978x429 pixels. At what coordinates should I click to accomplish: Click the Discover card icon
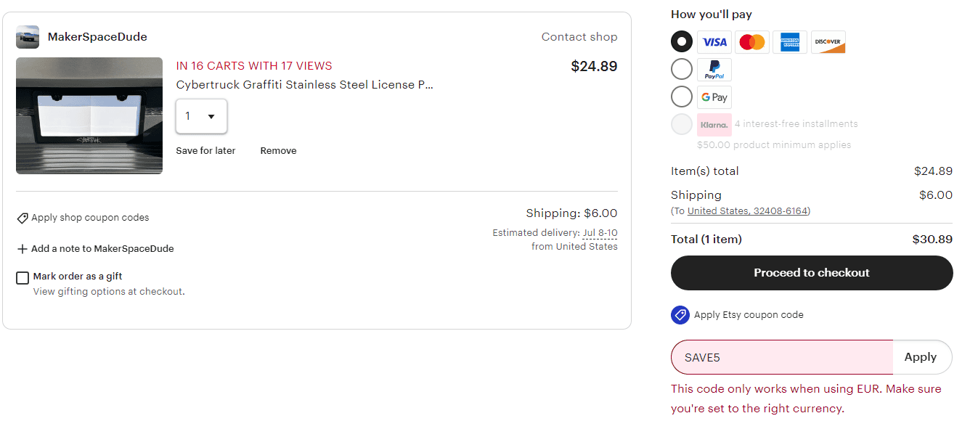pos(828,41)
